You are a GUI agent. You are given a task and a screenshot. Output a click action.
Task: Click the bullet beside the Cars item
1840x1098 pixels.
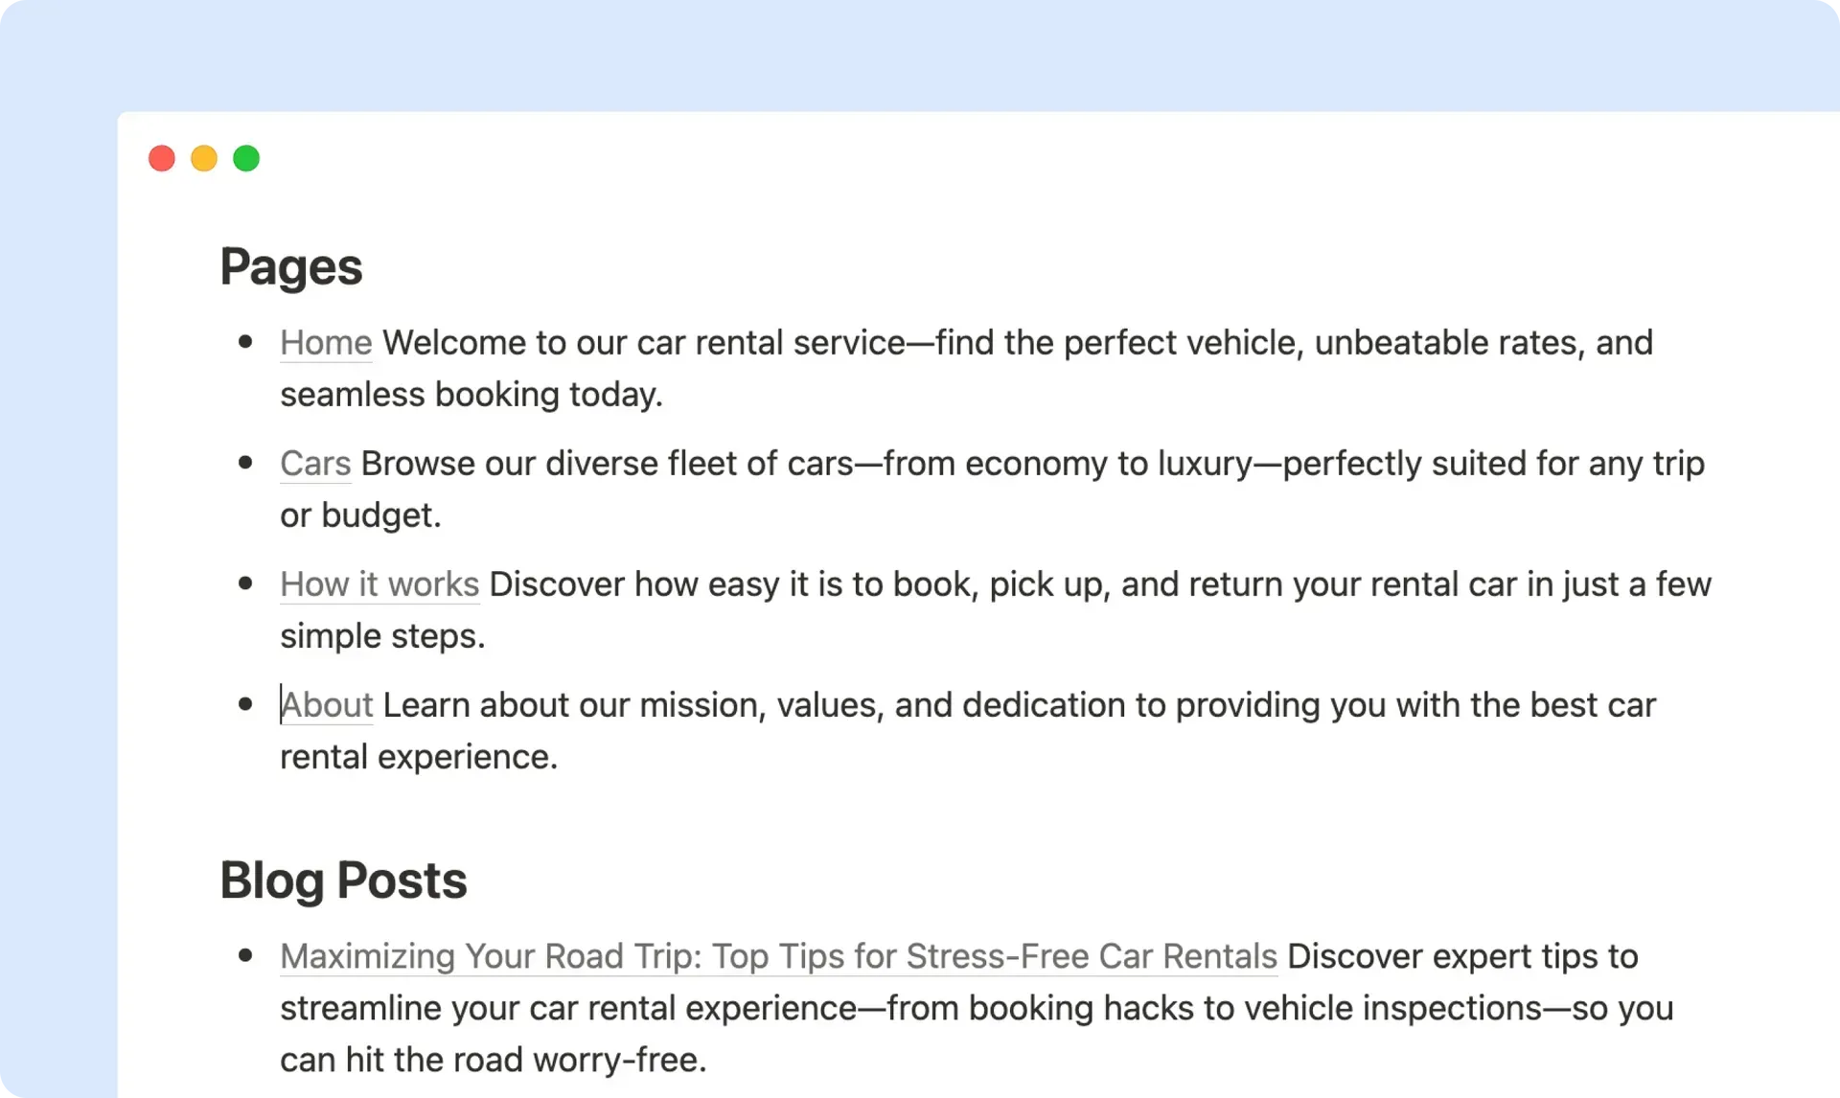(245, 463)
